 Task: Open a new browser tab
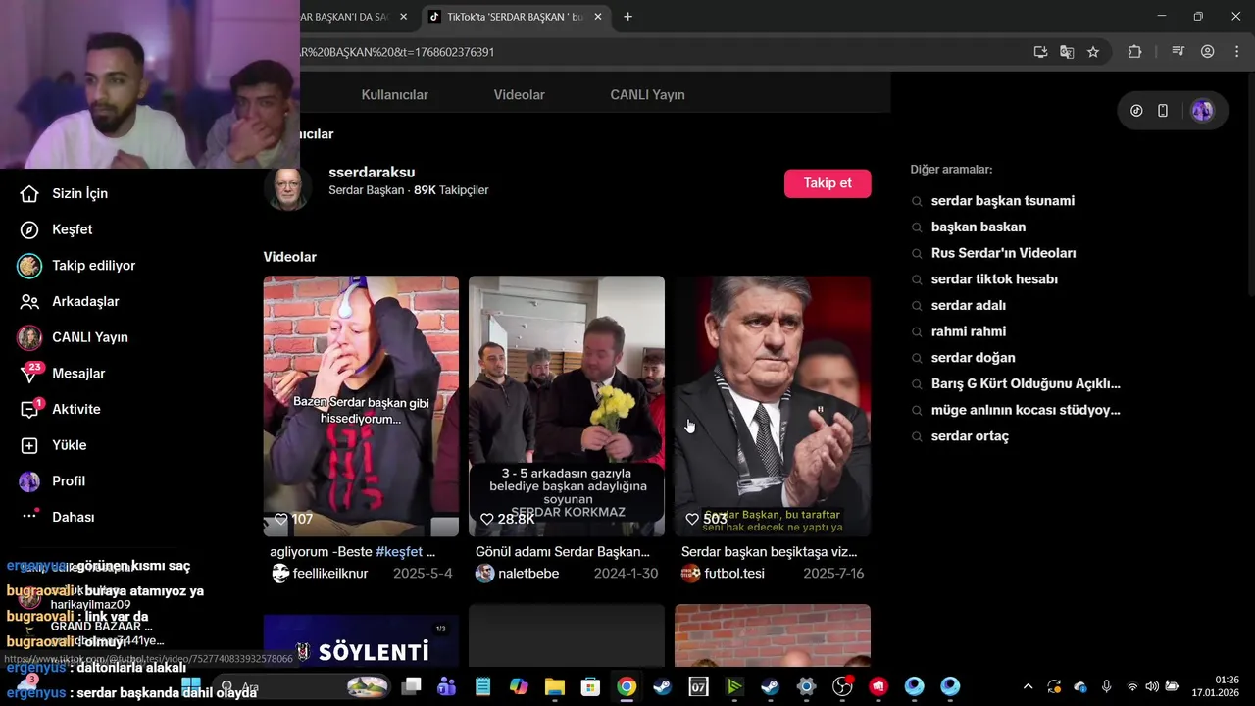[627, 17]
